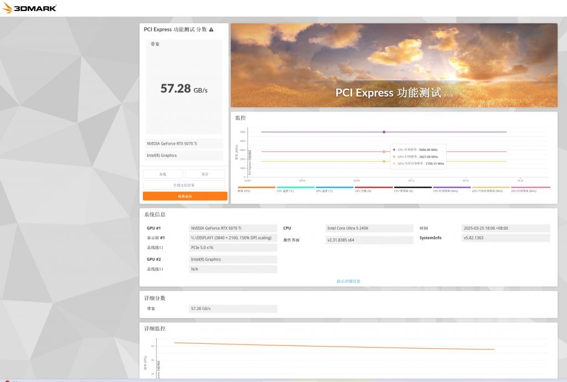This screenshot has height=382, width=567.
Task: Compare results online via 在线比较结果
Action: coord(184,185)
